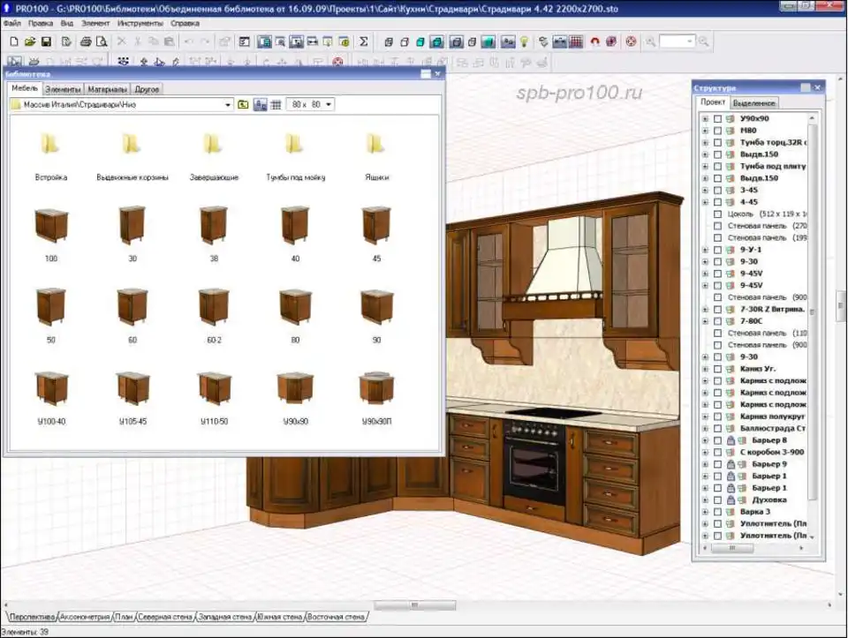Switch to the Северная стена view tab

[x=165, y=617]
